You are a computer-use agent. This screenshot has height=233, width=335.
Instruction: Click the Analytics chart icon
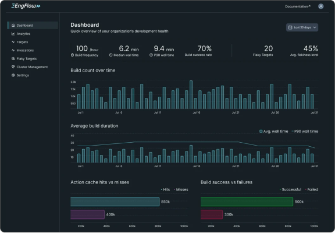coord(13,34)
